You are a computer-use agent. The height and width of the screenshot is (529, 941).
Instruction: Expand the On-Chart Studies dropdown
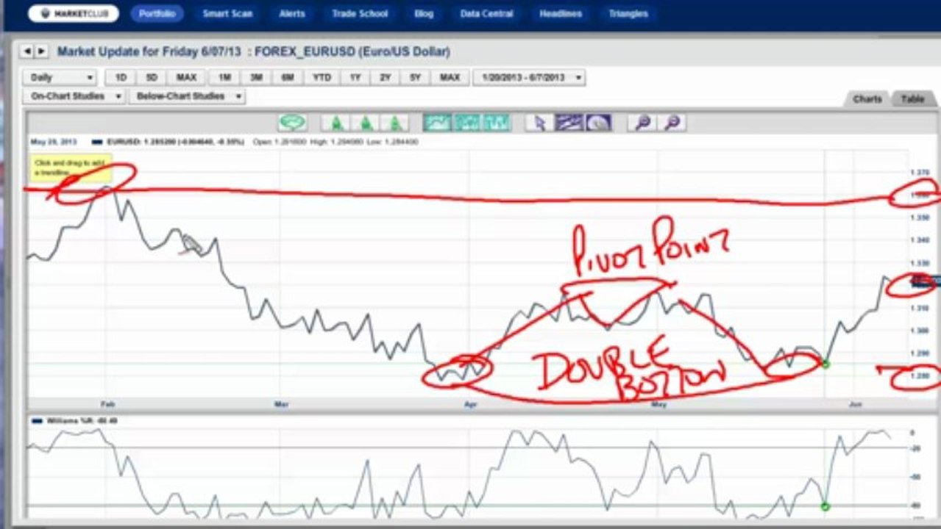pos(74,96)
